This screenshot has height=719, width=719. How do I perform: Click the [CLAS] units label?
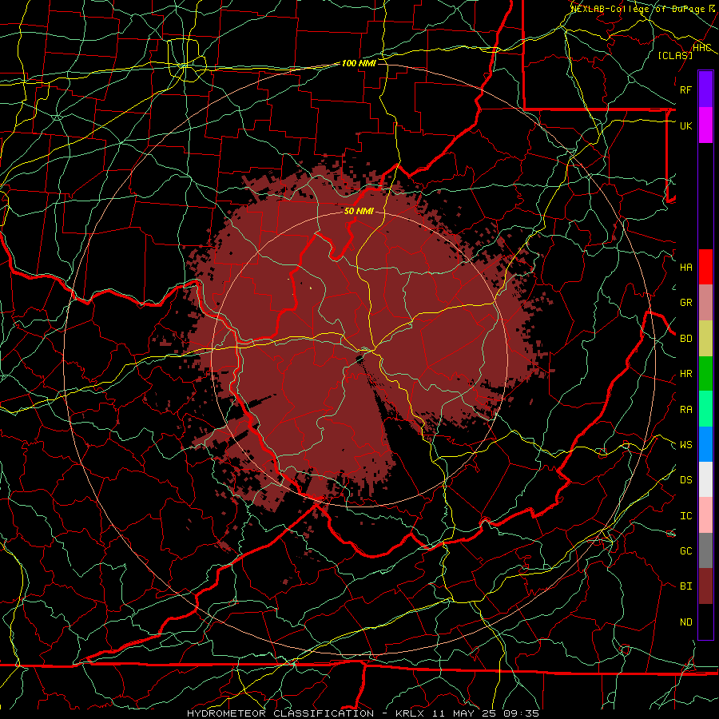click(x=675, y=56)
